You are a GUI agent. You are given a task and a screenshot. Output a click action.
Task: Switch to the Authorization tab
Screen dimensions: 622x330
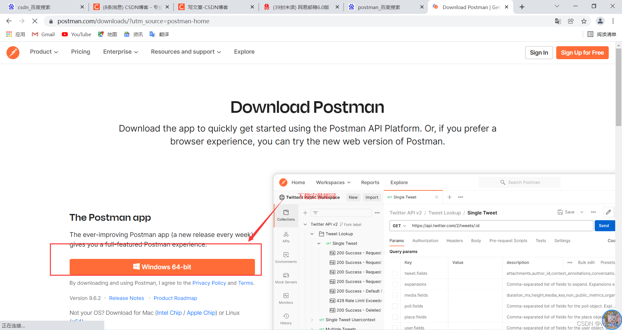(x=425, y=240)
